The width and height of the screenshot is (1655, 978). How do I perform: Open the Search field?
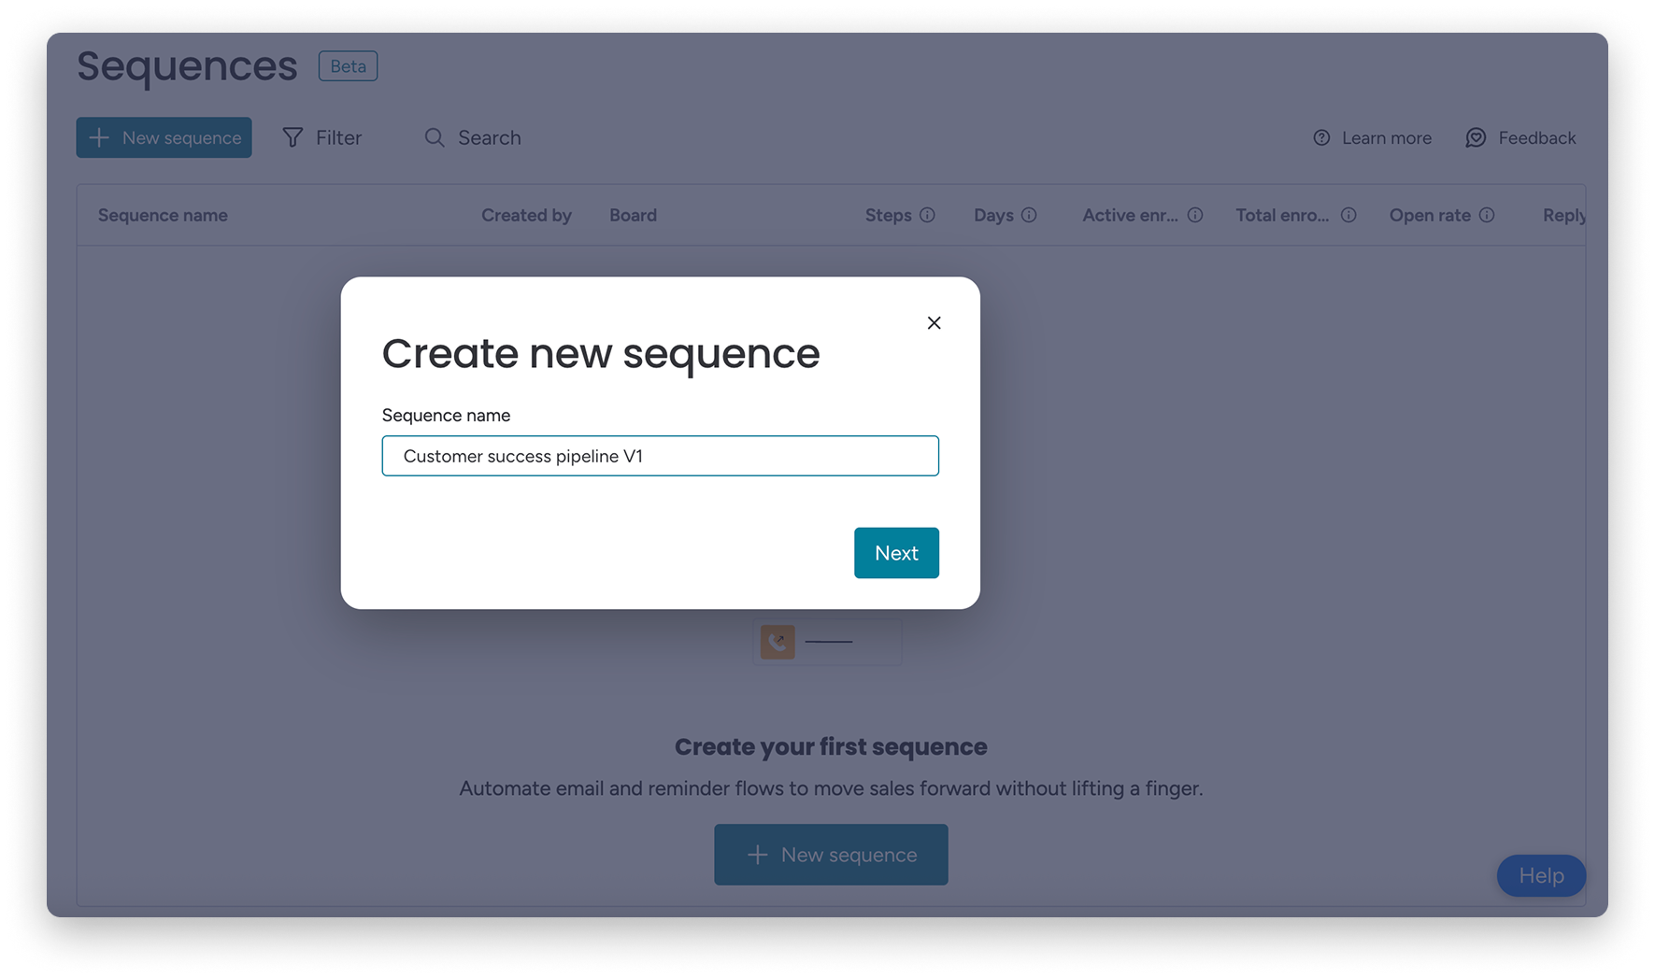[473, 137]
